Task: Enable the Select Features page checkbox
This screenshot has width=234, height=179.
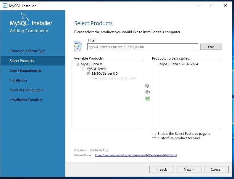Action: [154, 136]
